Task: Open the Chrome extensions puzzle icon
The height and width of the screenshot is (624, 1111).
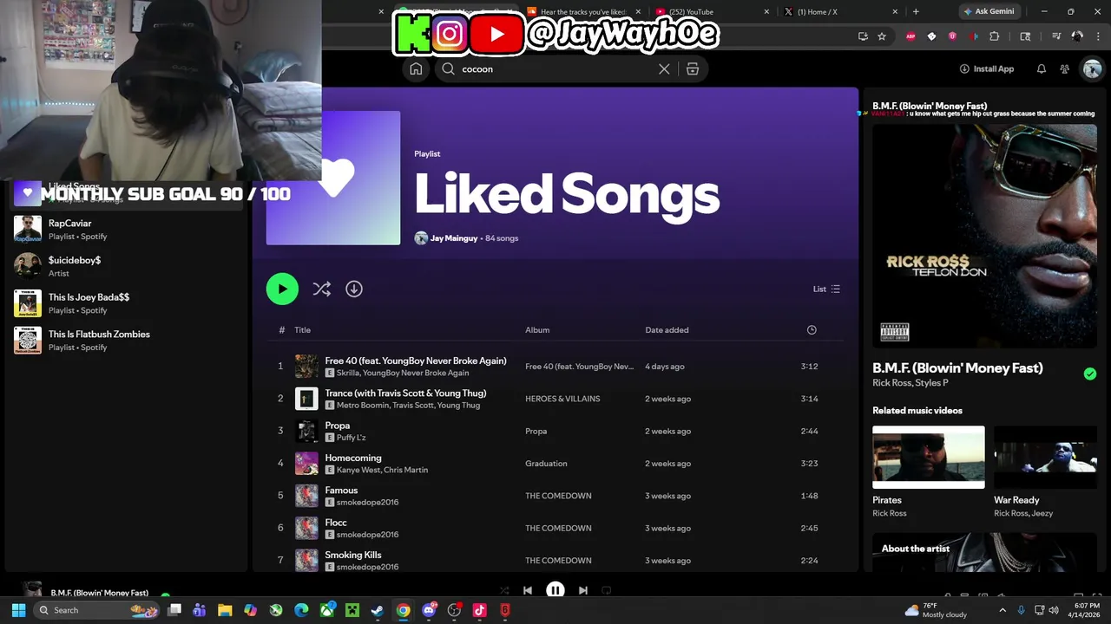Action: coord(995,36)
